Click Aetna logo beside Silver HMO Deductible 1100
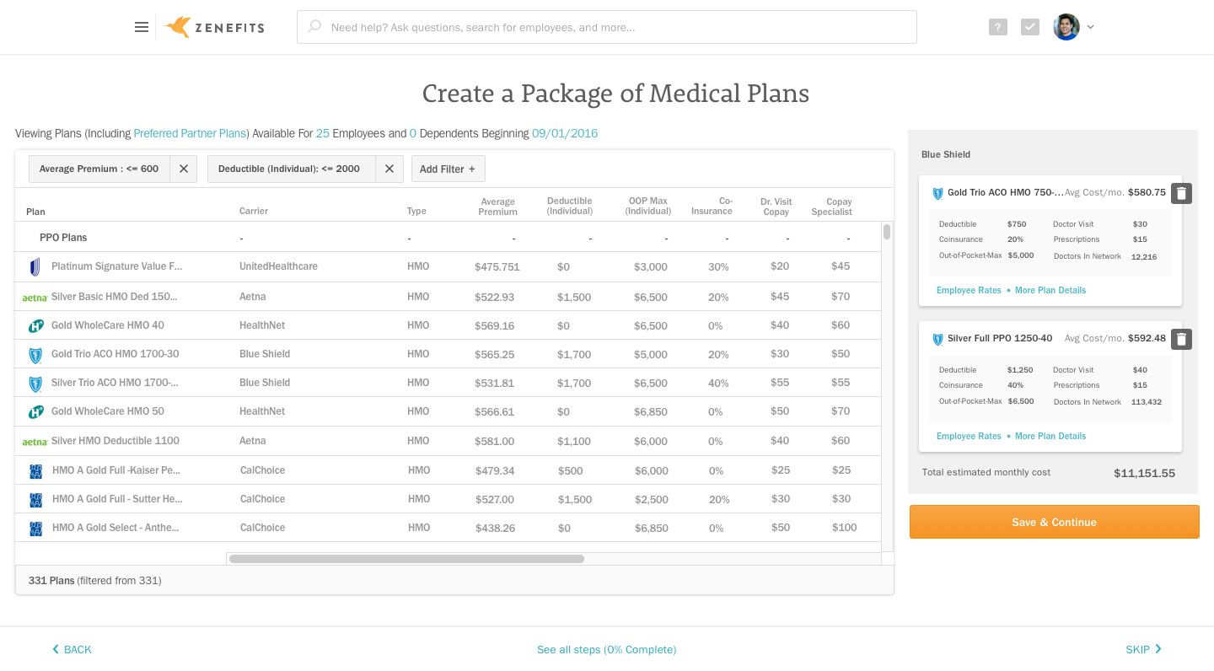The image size is (1214, 671). tap(35, 442)
